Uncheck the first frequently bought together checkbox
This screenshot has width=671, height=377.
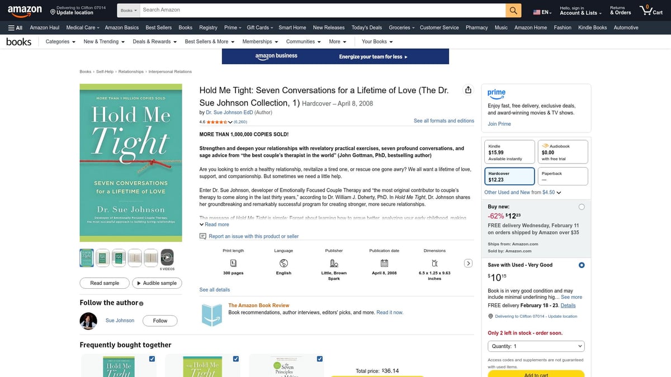click(152, 359)
